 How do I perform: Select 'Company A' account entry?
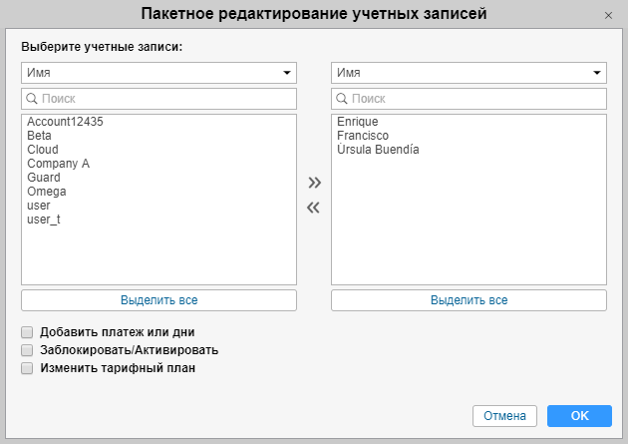(59, 164)
